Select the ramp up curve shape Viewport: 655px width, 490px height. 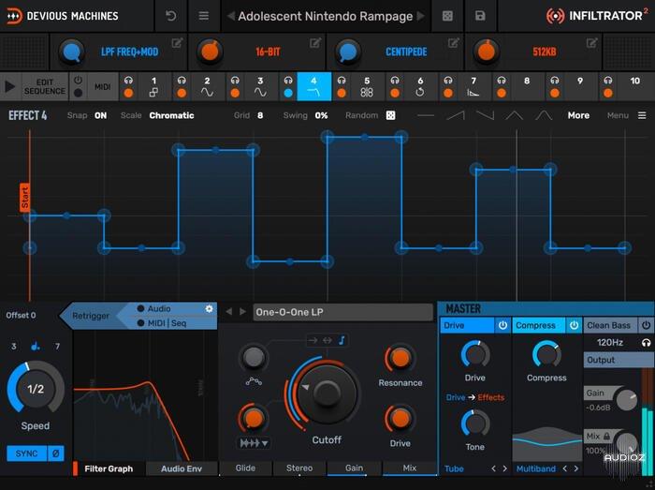pos(456,115)
